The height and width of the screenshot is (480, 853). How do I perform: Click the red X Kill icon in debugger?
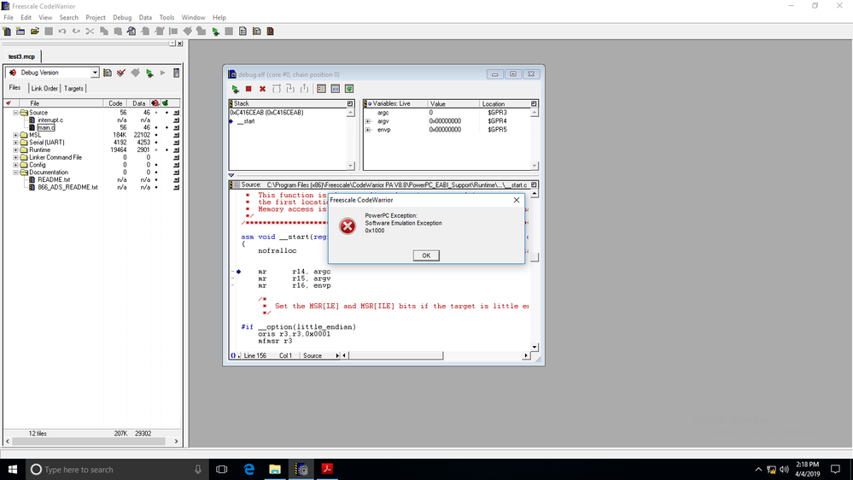point(262,89)
